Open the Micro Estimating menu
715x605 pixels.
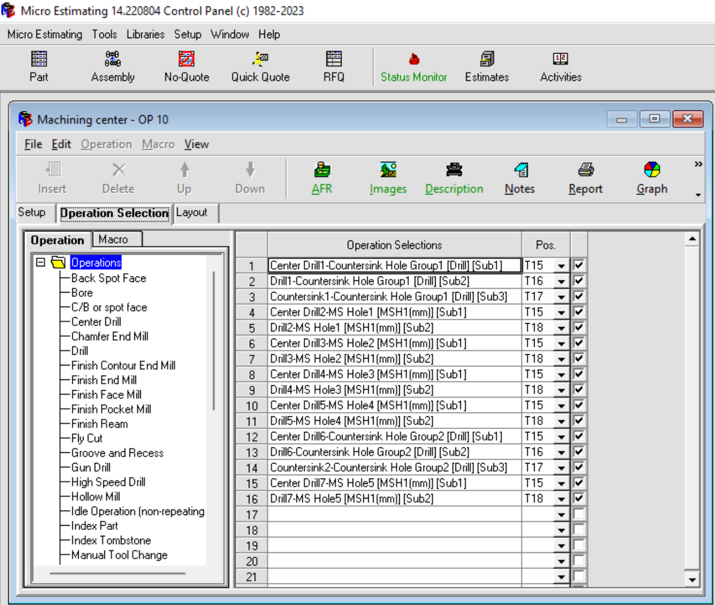point(45,34)
